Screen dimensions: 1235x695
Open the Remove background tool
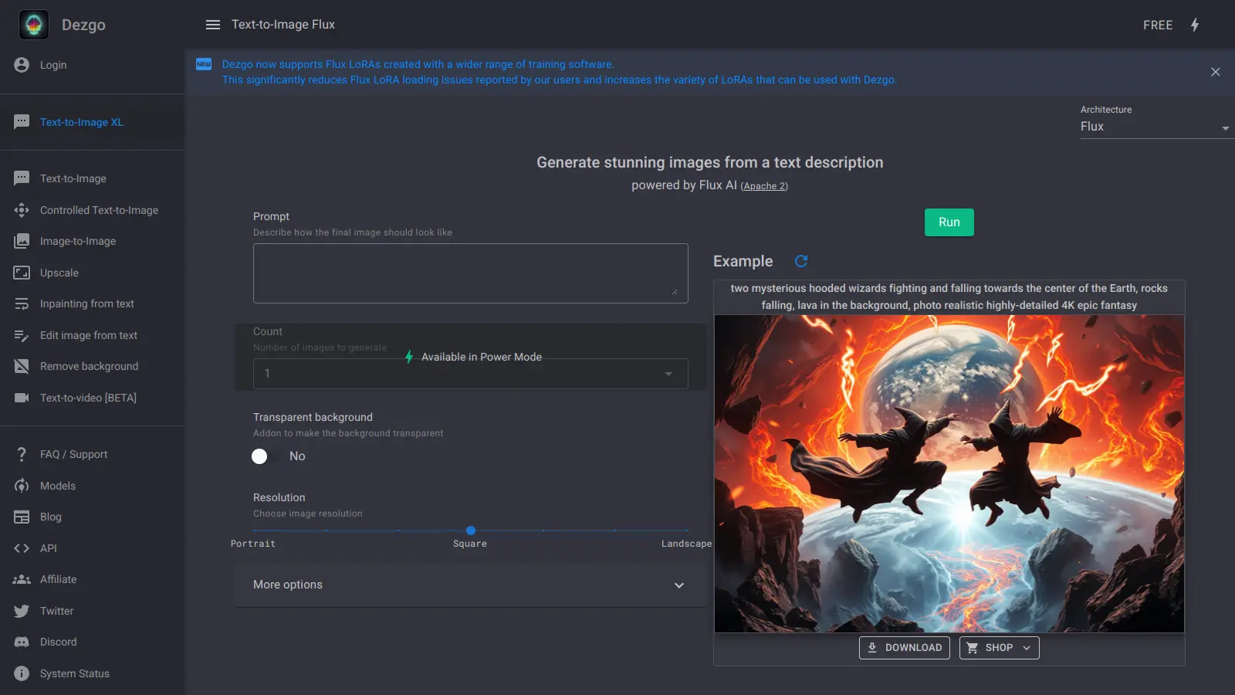click(x=89, y=366)
